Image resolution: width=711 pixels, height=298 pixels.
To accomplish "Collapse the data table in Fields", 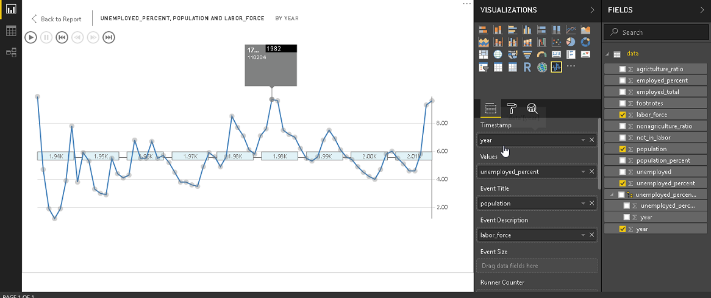I will 607,54.
